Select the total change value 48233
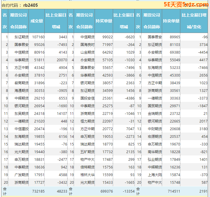 pyautogui.click(x=62, y=191)
